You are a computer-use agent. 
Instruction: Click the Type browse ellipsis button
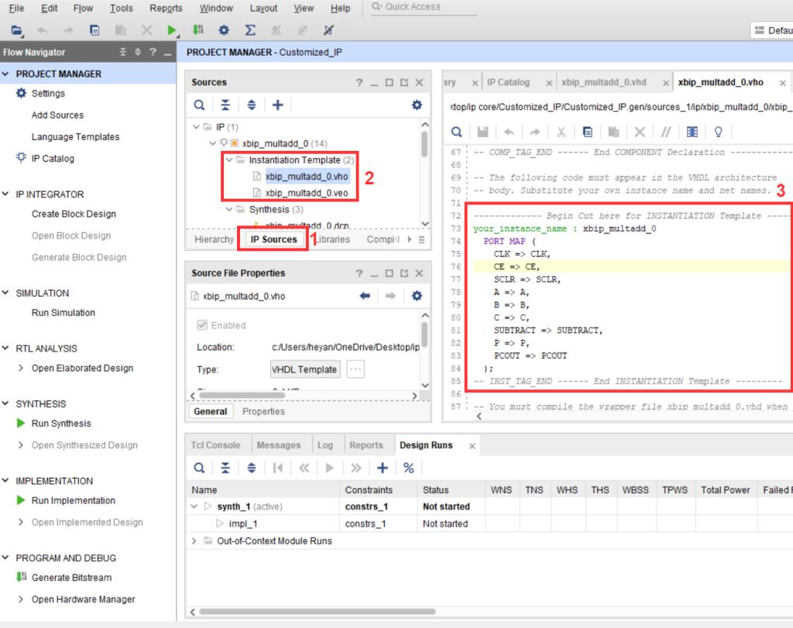tap(355, 369)
